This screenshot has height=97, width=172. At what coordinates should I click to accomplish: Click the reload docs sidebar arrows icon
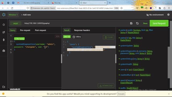[x=4, y=32]
